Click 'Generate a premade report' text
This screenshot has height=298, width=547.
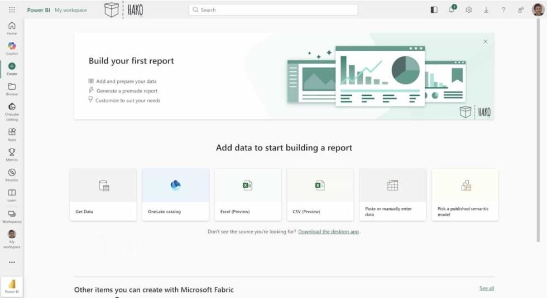click(x=127, y=91)
